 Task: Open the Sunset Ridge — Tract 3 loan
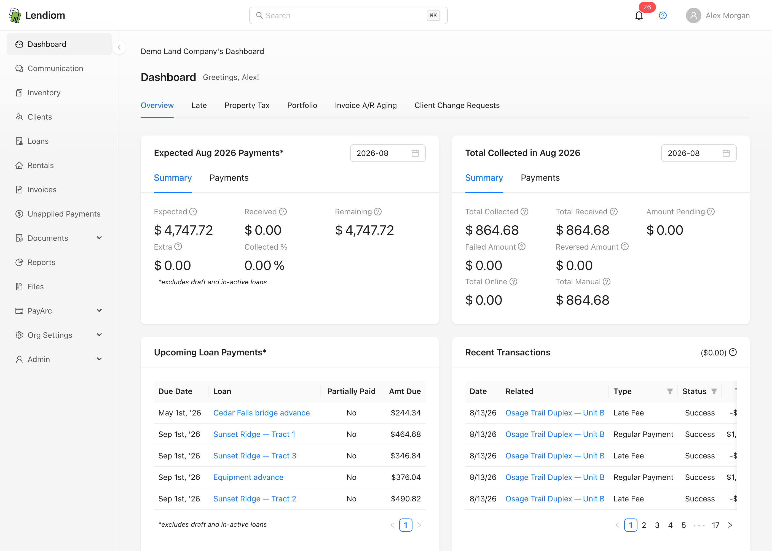point(254,456)
